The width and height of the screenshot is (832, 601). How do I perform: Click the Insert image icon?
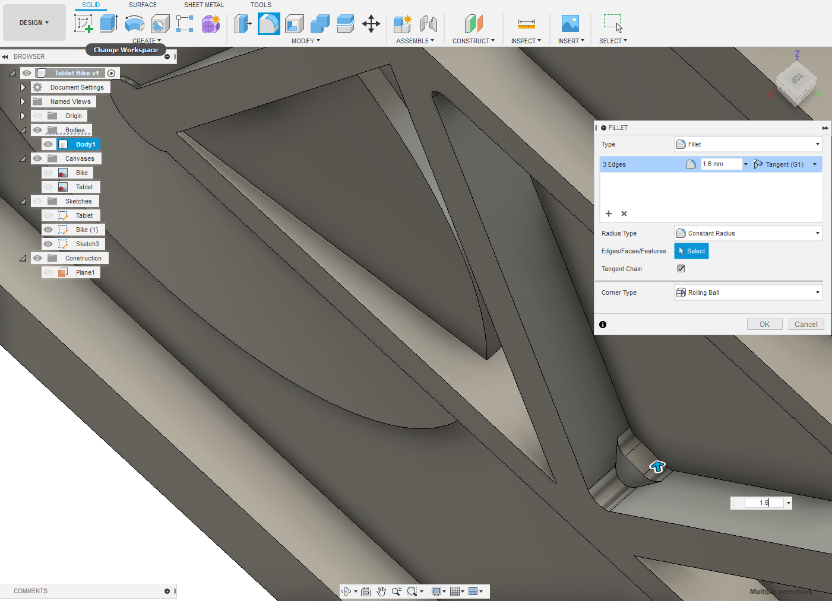click(x=570, y=24)
